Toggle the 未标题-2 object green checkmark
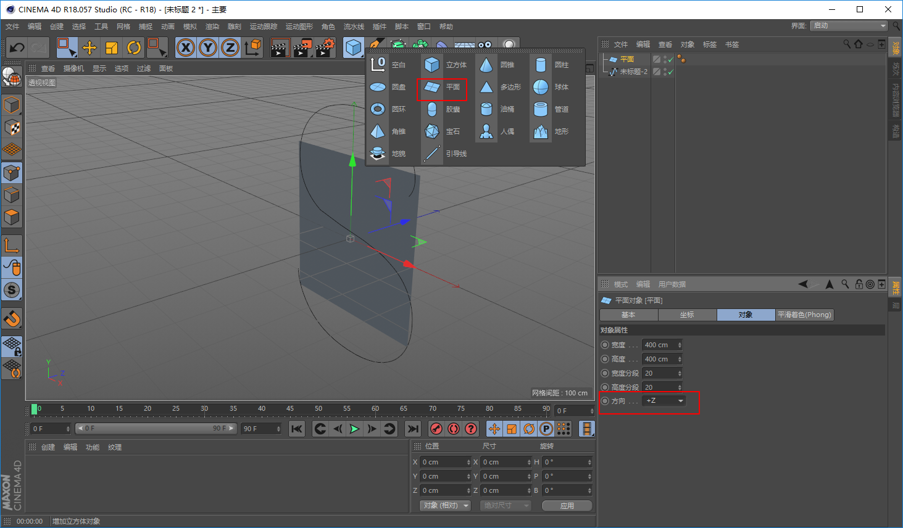Image resolution: width=903 pixels, height=528 pixels. pyautogui.click(x=671, y=72)
